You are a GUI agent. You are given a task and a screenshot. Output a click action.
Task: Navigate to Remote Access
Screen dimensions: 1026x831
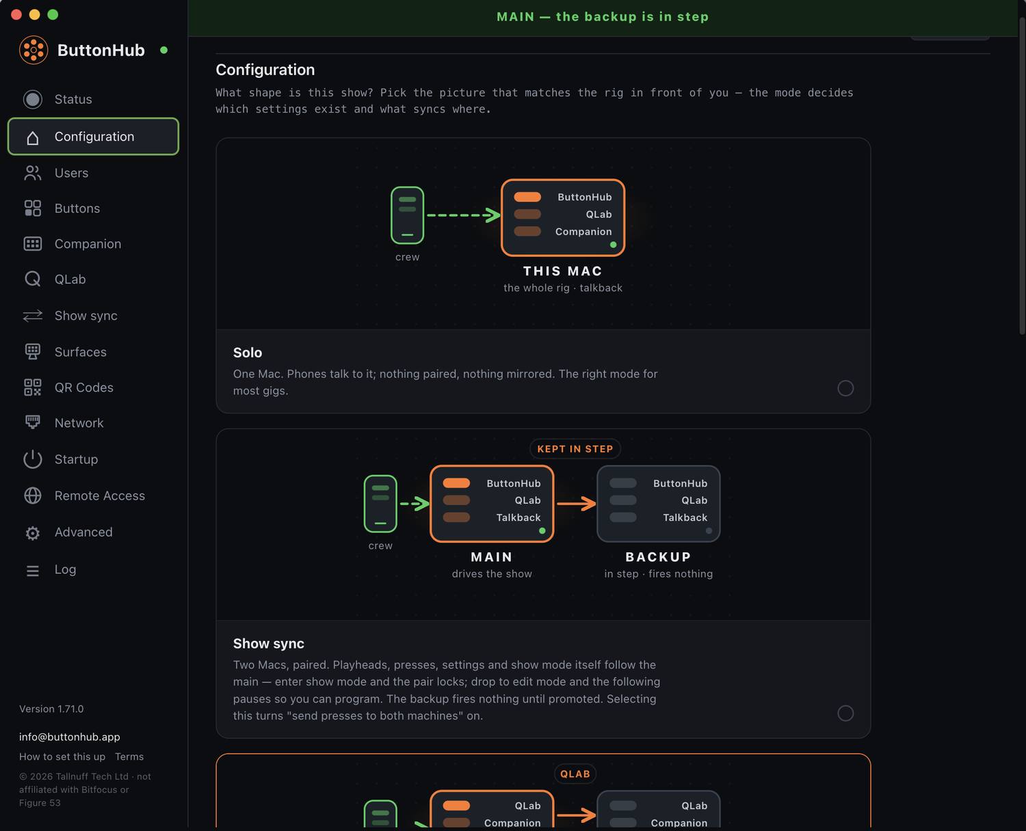(93, 495)
